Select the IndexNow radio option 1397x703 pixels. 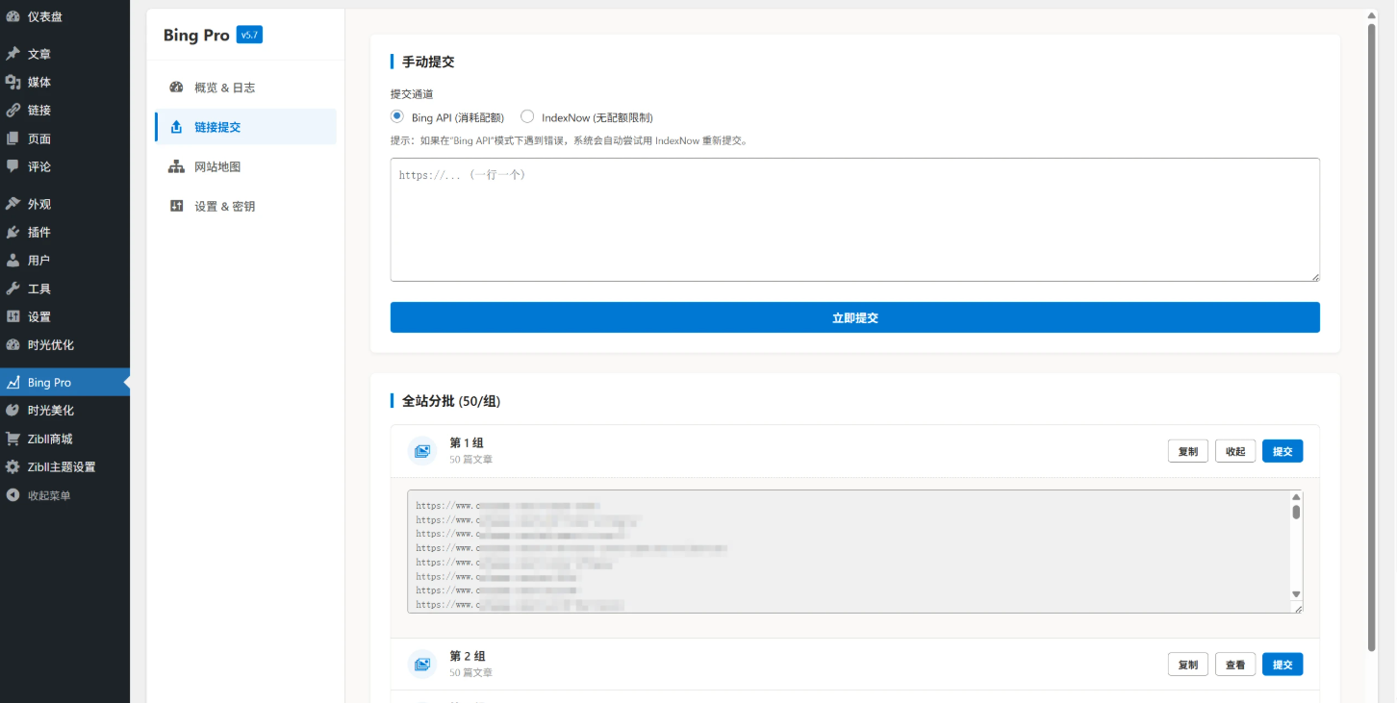click(x=527, y=116)
